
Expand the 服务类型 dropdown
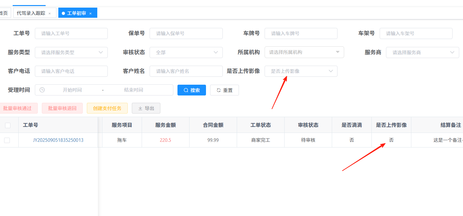pos(71,52)
